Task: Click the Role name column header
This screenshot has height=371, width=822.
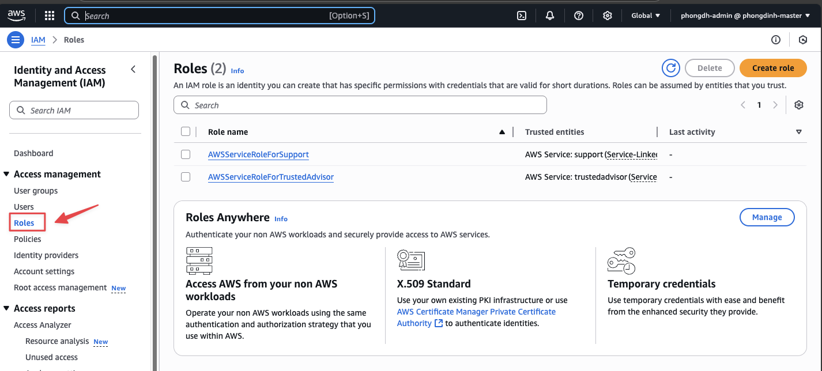Action: [x=228, y=132]
